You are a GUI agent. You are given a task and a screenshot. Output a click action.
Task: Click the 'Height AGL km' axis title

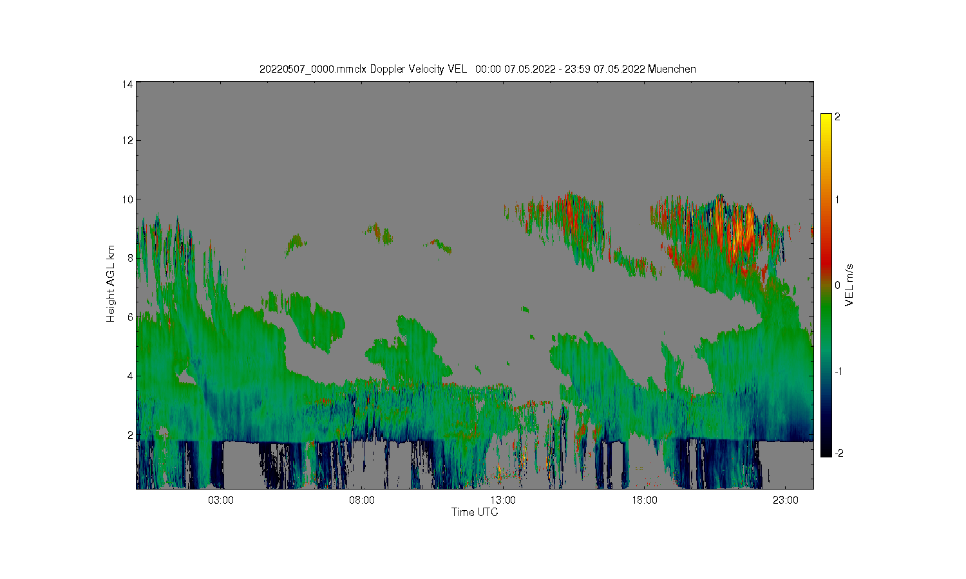(111, 284)
